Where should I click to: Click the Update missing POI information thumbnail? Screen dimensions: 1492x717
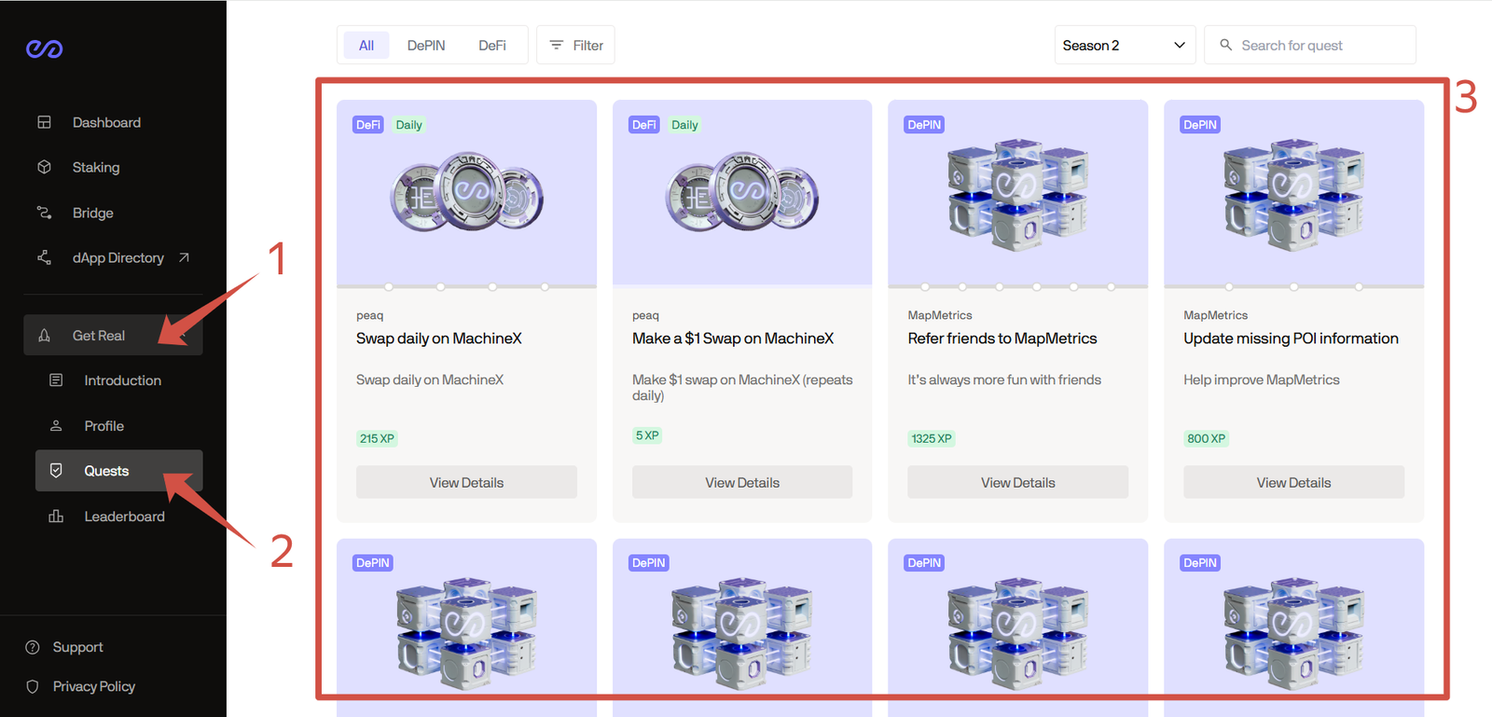[1293, 193]
